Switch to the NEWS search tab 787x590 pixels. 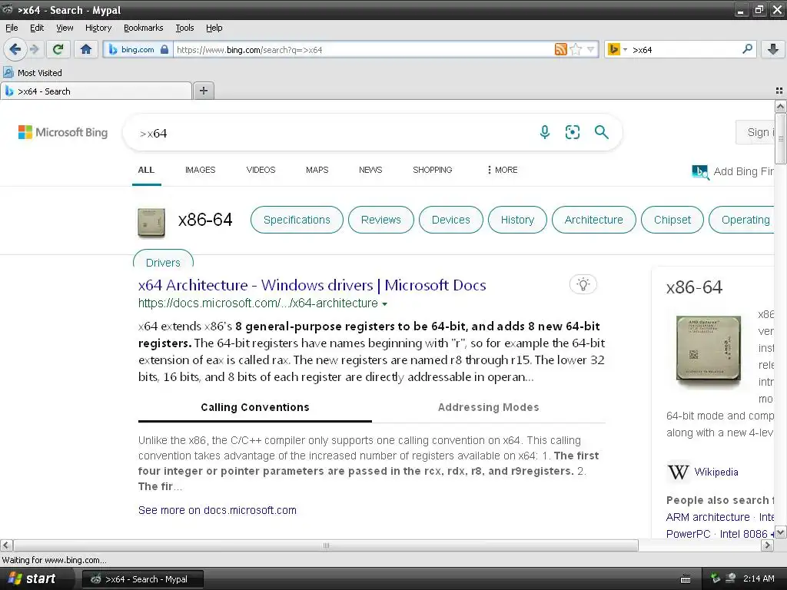[x=370, y=170]
